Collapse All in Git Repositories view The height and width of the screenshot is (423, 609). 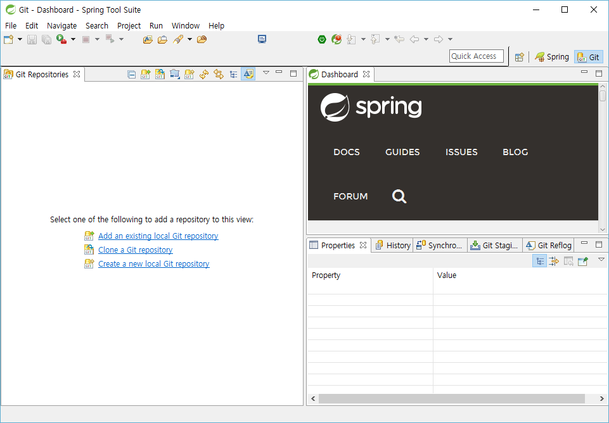click(132, 75)
